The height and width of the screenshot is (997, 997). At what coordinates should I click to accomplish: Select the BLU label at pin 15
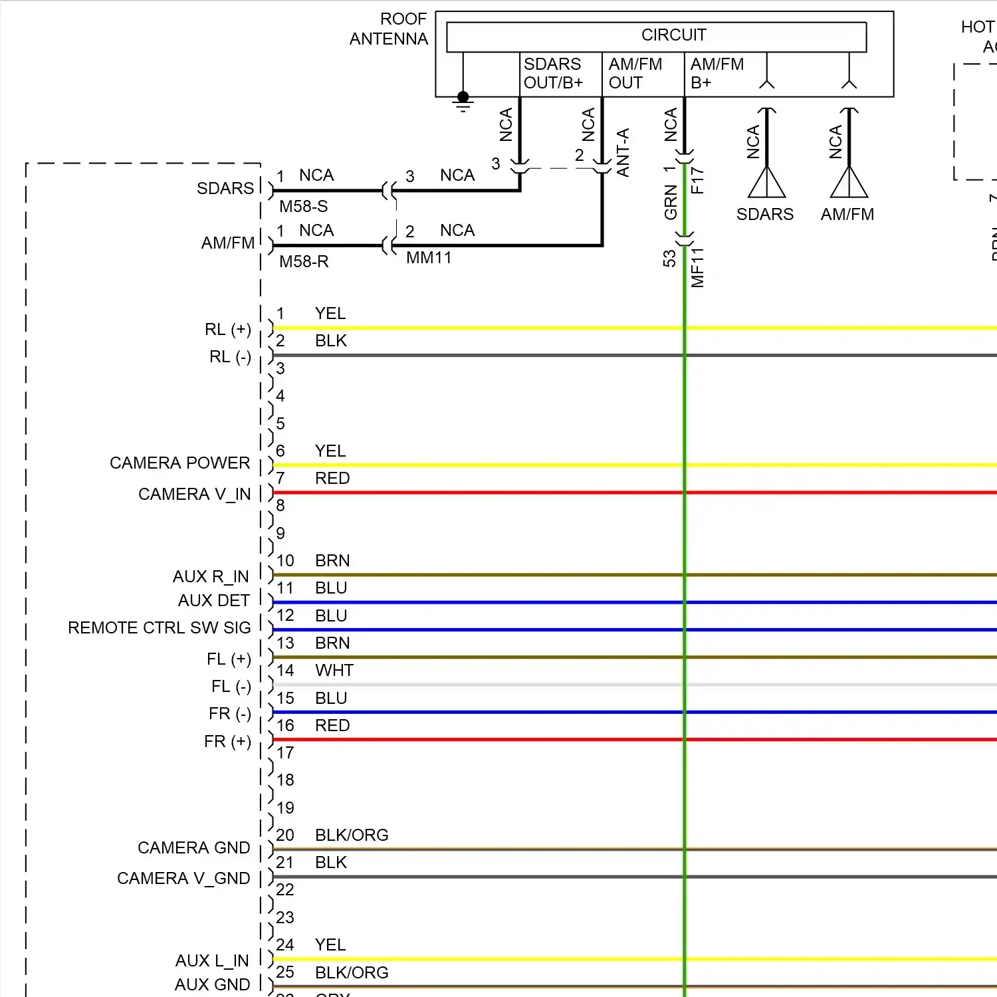[331, 698]
